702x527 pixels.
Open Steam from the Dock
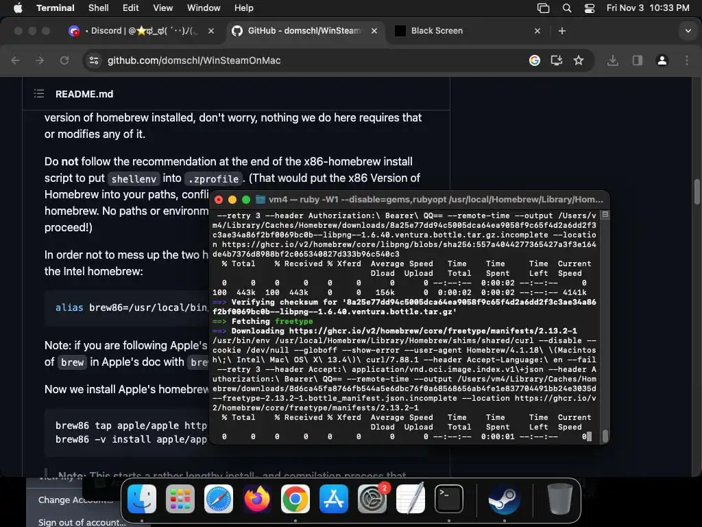(x=504, y=499)
